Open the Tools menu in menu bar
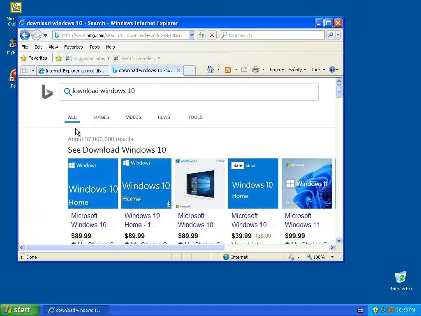This screenshot has height=316, width=421. [x=95, y=47]
